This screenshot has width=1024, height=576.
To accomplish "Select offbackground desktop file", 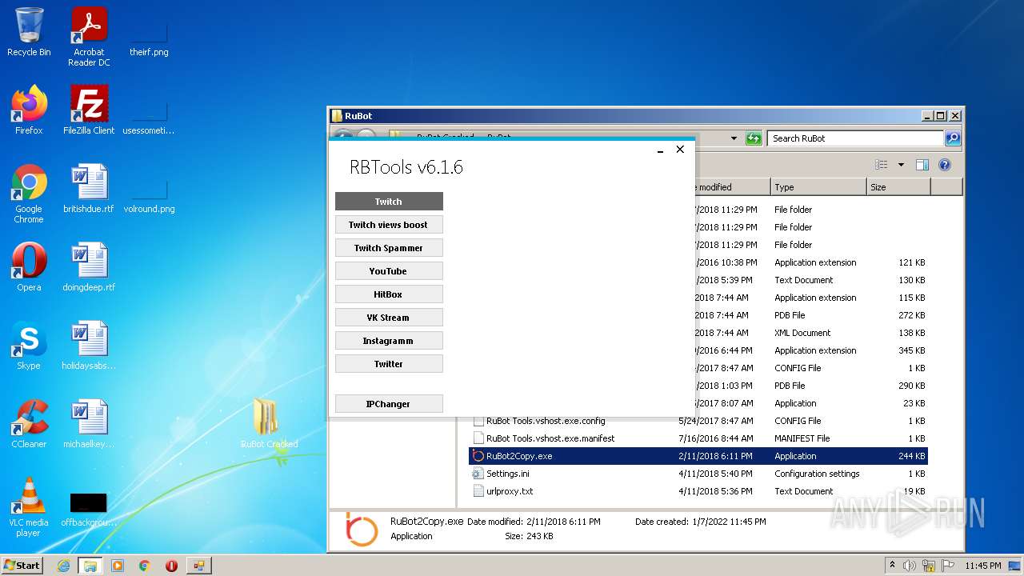I will click(x=89, y=510).
